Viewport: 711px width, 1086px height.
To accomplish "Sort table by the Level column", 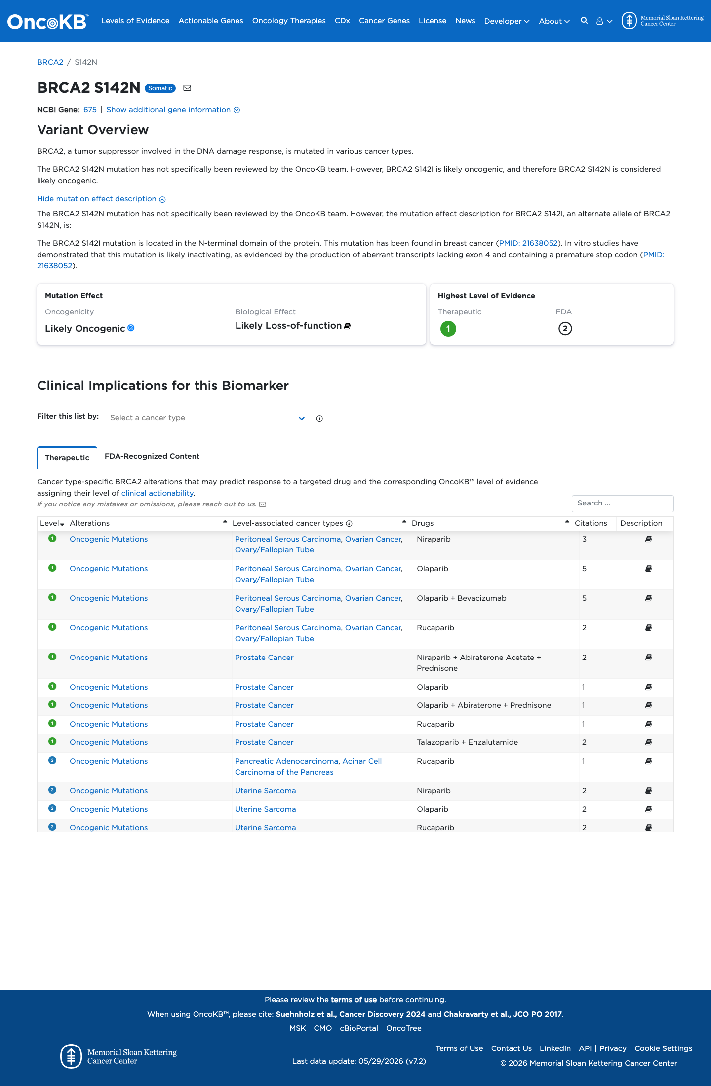I will tap(52, 523).
